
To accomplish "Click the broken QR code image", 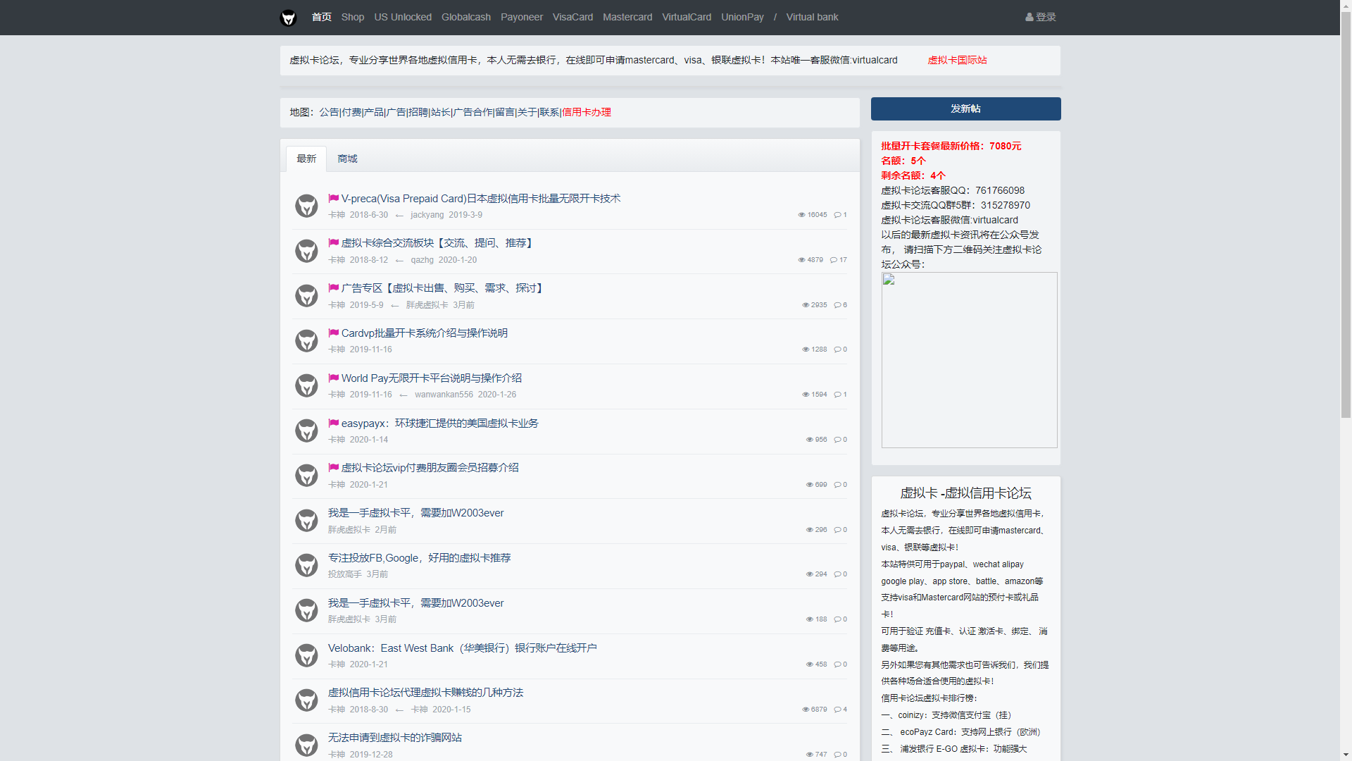I will [969, 360].
